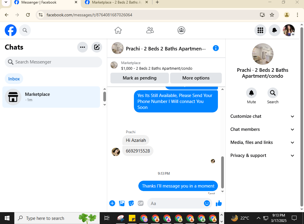This screenshot has width=304, height=224.
Task: Select the Inbox filter tab
Action: [x=14, y=79]
